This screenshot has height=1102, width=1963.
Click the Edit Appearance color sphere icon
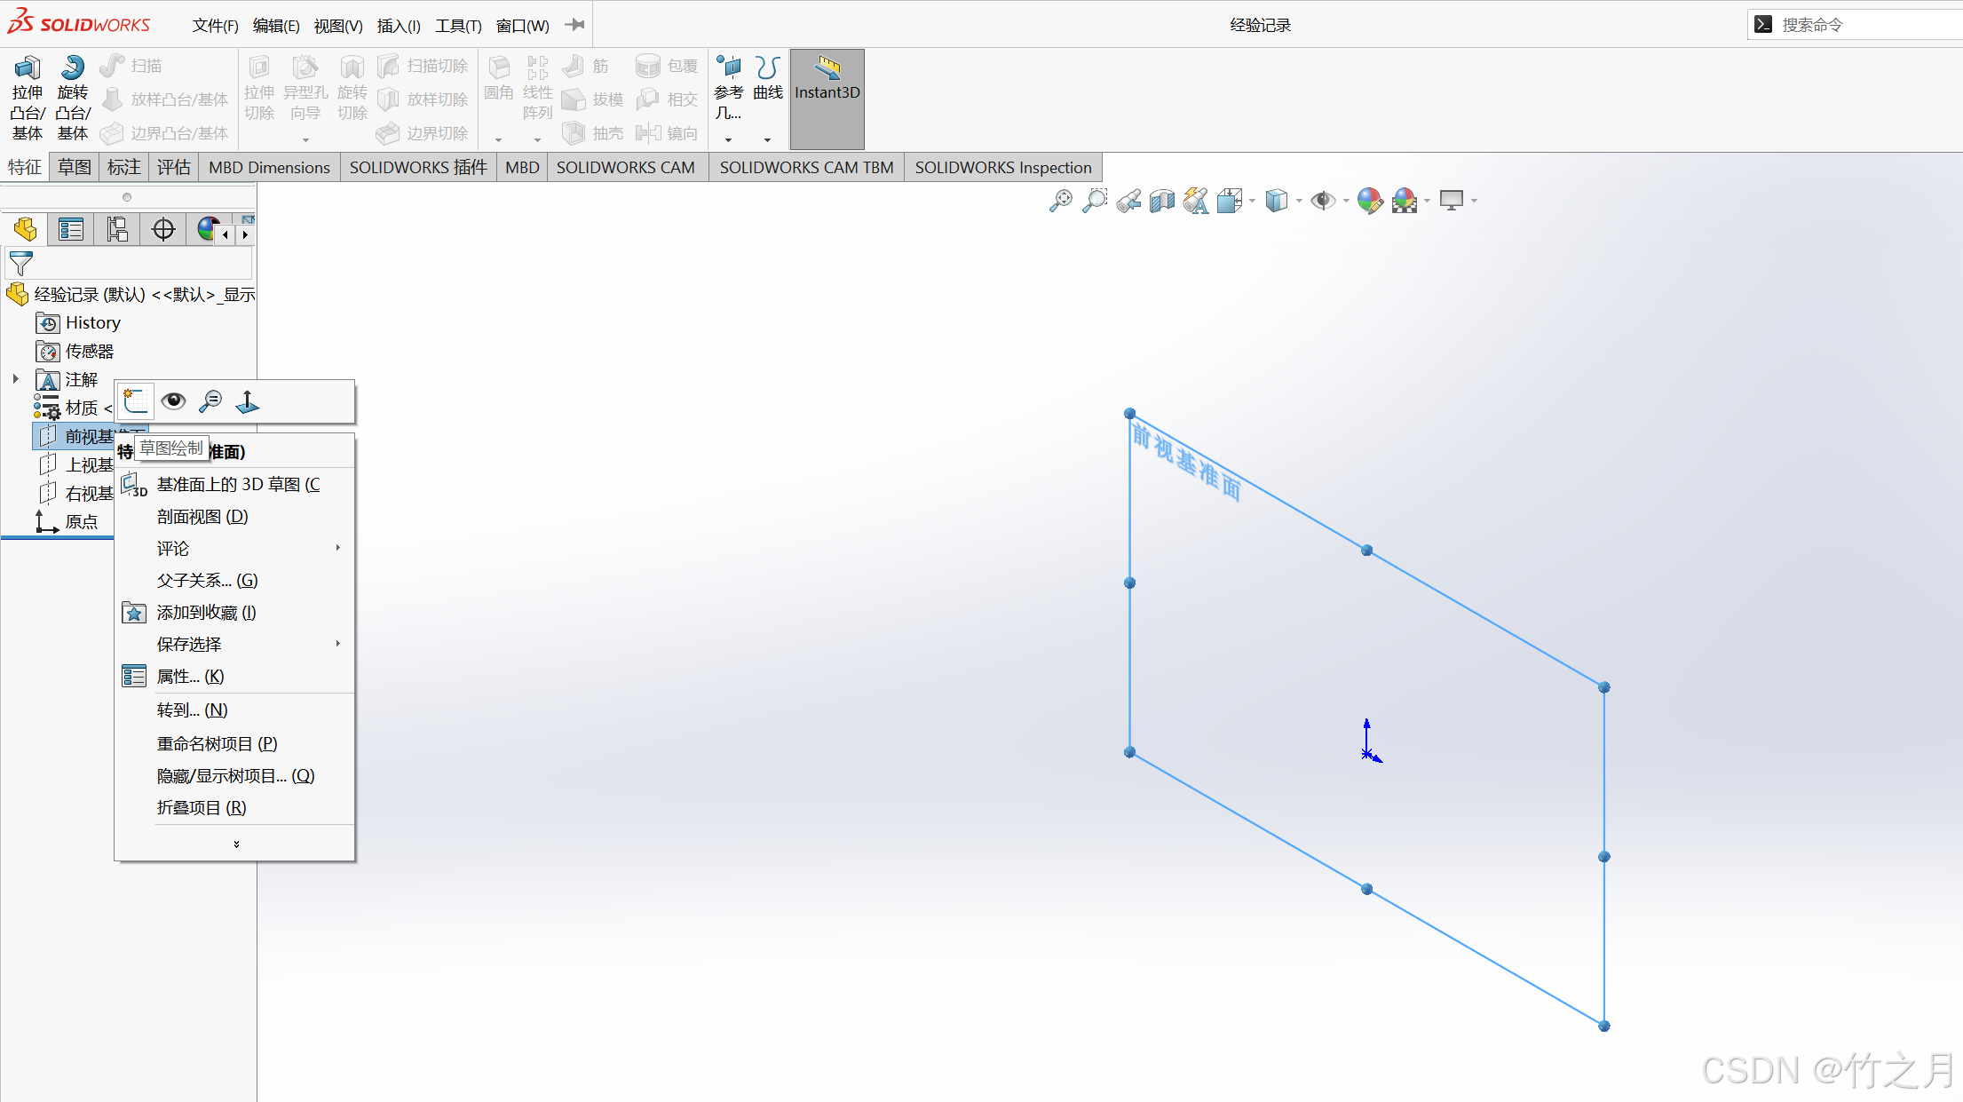pyautogui.click(x=1369, y=201)
